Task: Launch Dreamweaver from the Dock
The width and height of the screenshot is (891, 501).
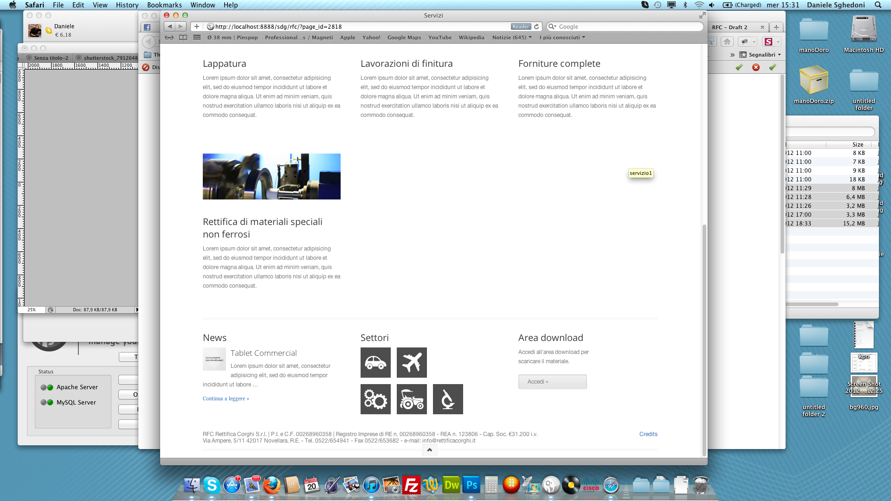Action: [x=452, y=485]
